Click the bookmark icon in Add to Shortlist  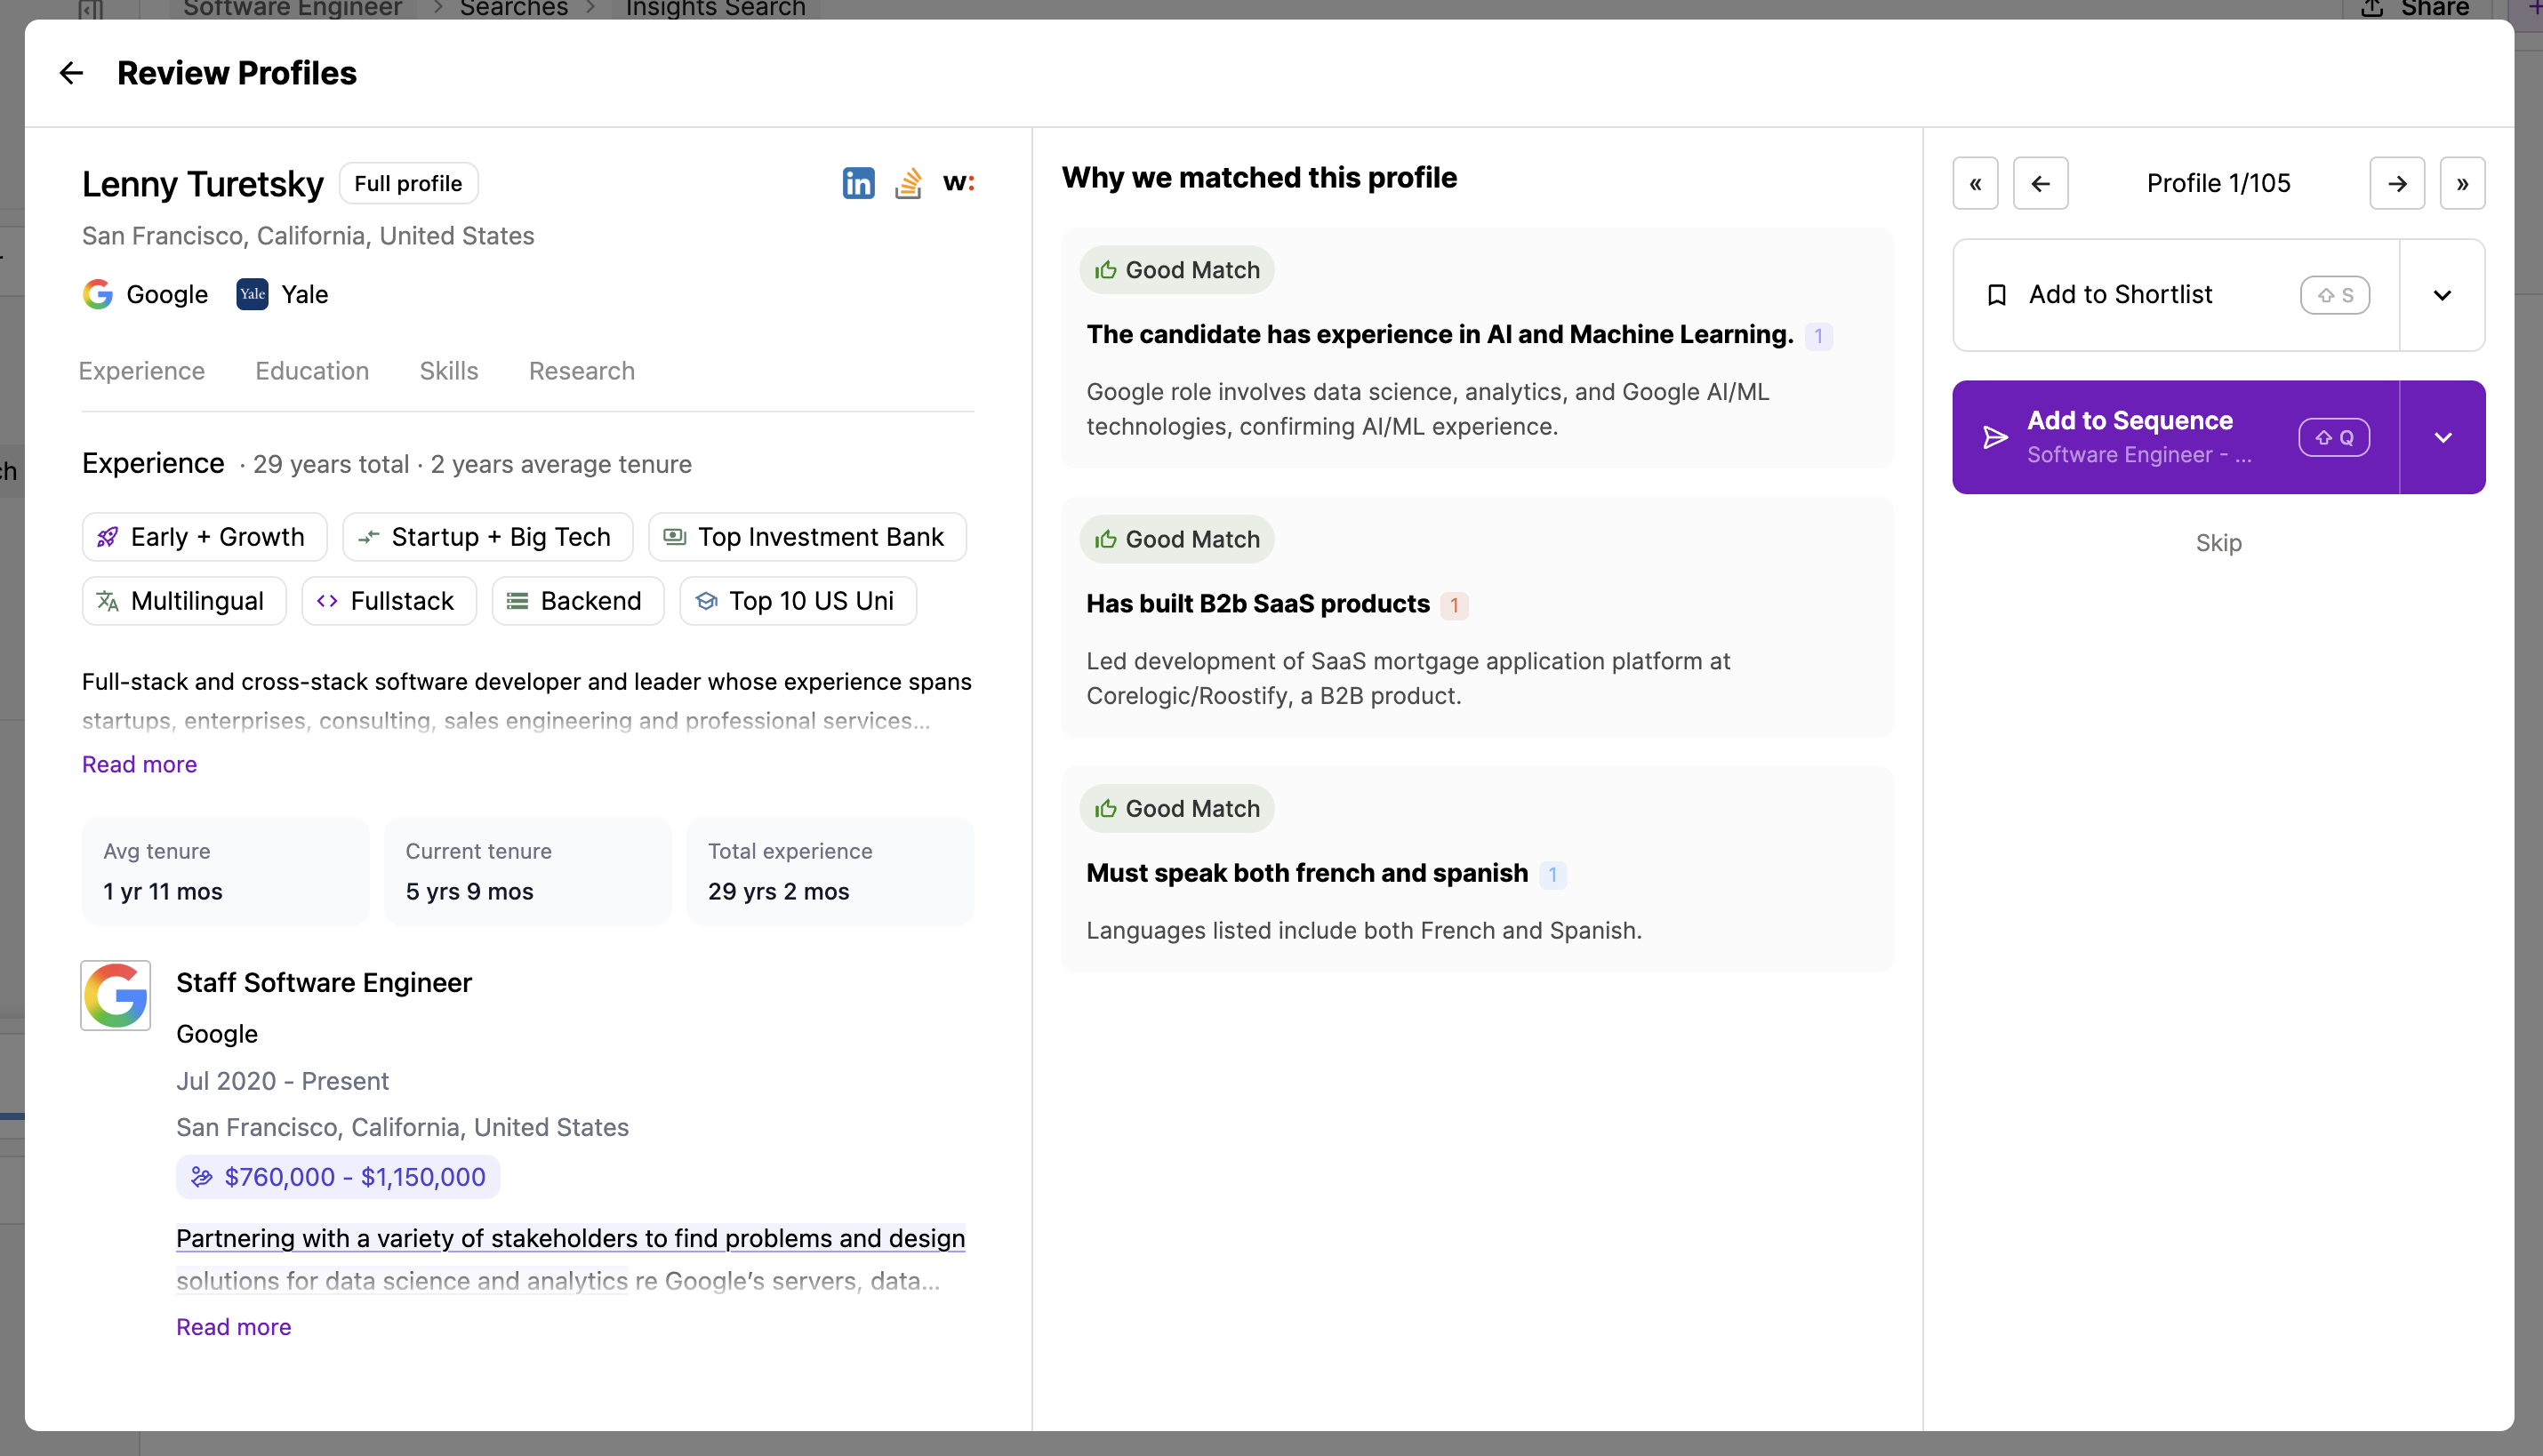pos(1997,295)
